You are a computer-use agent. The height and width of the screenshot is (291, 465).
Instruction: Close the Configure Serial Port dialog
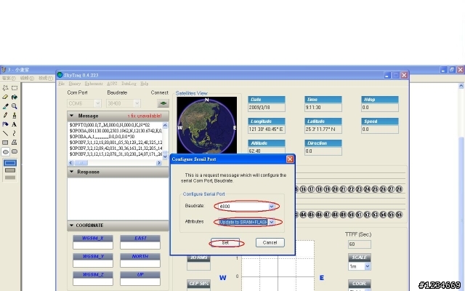coord(290,159)
